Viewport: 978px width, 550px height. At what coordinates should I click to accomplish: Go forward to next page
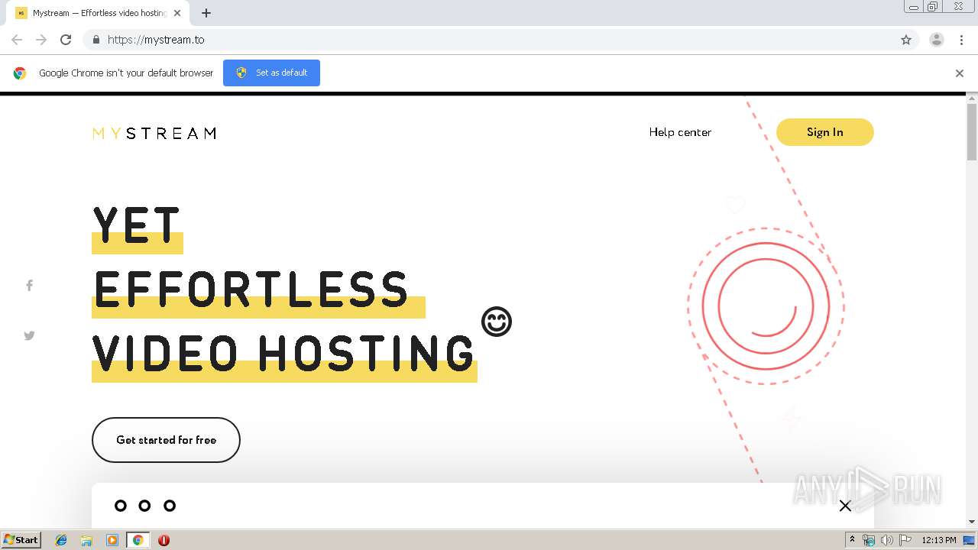point(41,40)
